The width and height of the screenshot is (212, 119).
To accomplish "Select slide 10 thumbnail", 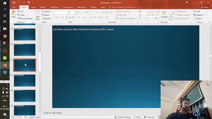I will point(25,50).
